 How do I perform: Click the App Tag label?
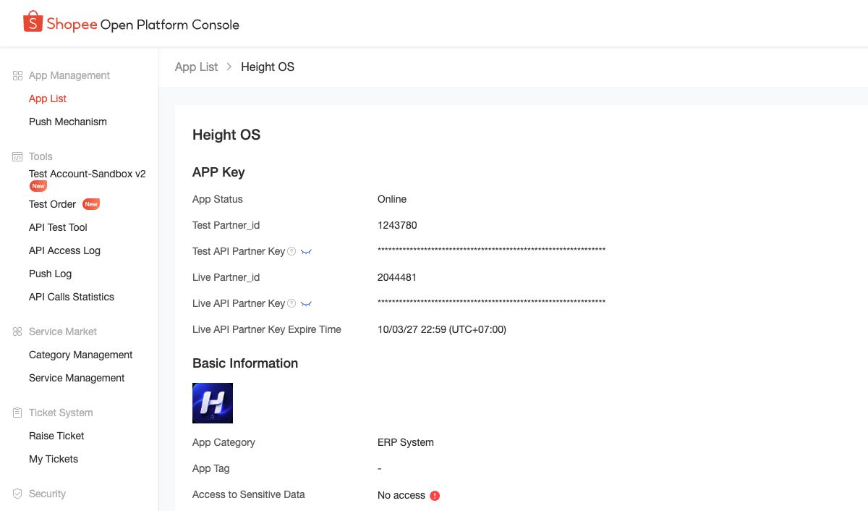click(x=211, y=468)
